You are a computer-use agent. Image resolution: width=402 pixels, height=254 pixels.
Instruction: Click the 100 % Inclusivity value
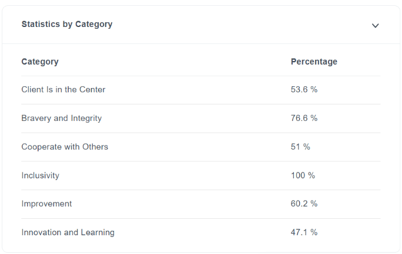pyautogui.click(x=303, y=175)
